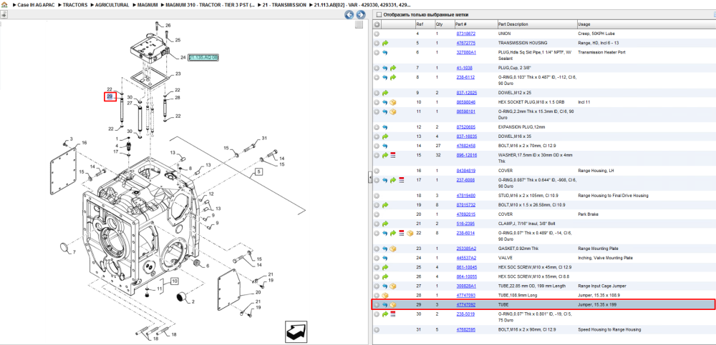
Task: Click the 21.135.AQ[08] reference label in diagram
Action: (203, 57)
